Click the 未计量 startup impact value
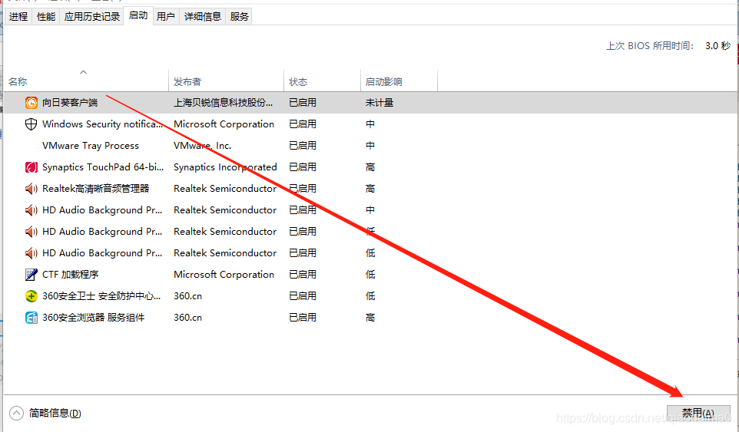 [379, 103]
